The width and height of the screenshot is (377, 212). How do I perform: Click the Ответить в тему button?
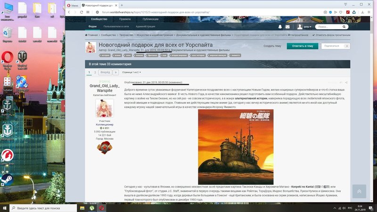tap(303, 46)
